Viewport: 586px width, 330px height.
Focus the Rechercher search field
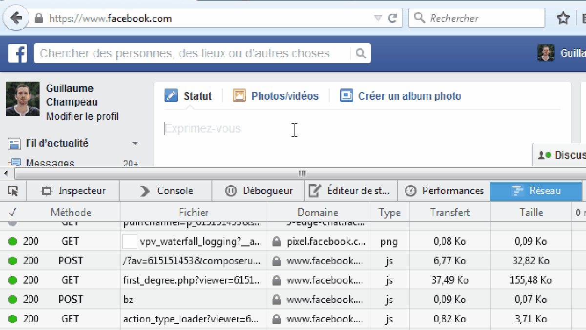[x=477, y=18]
